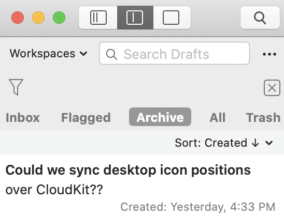The image size is (284, 218).
Task: Switch to three-pane layout view
Action: [x=98, y=18]
